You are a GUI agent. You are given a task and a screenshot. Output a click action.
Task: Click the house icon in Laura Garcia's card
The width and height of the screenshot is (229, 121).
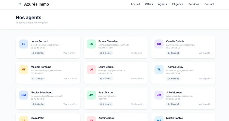tap(101, 78)
